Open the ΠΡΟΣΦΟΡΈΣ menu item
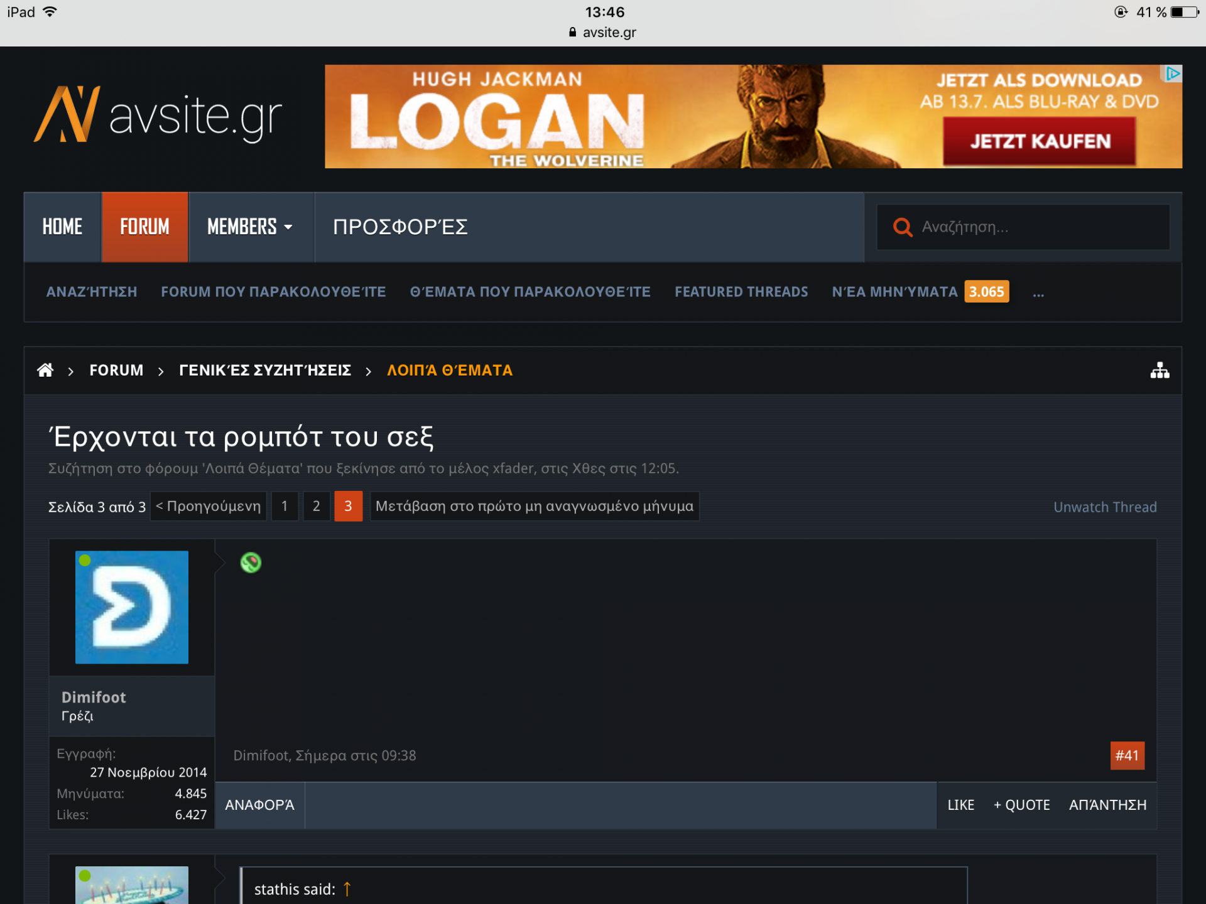Viewport: 1206px width, 904px height. click(400, 227)
